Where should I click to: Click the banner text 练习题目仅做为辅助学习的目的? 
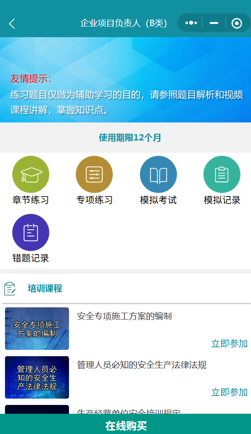coord(76,95)
